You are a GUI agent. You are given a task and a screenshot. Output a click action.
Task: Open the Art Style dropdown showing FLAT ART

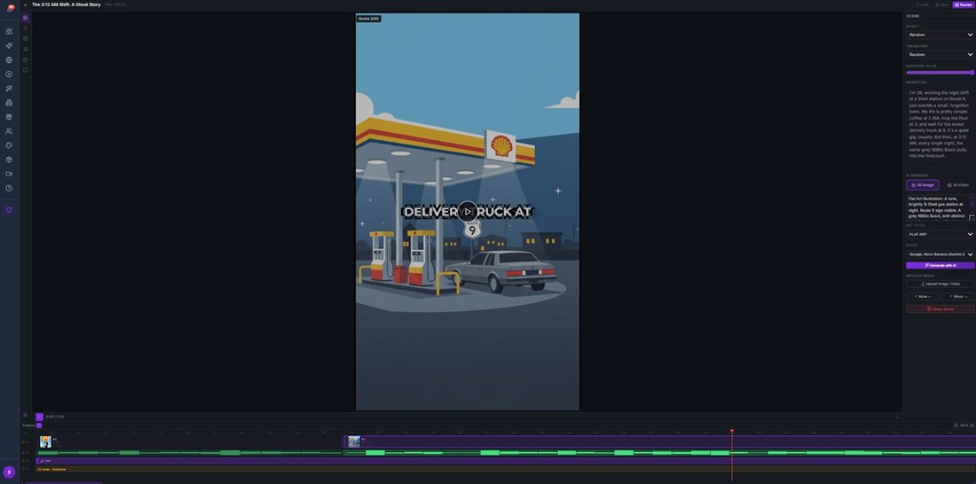click(940, 234)
